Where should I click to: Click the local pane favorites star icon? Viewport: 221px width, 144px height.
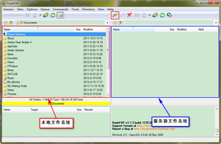point(6,23)
